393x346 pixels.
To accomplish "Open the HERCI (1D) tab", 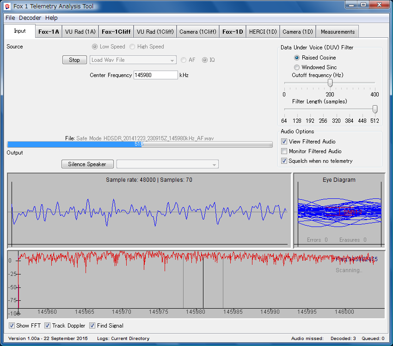I will pyautogui.click(x=263, y=32).
